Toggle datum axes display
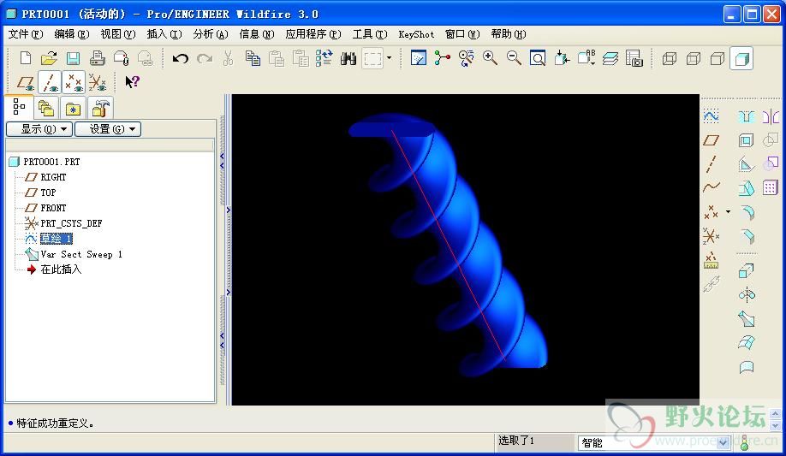 [x=50, y=82]
